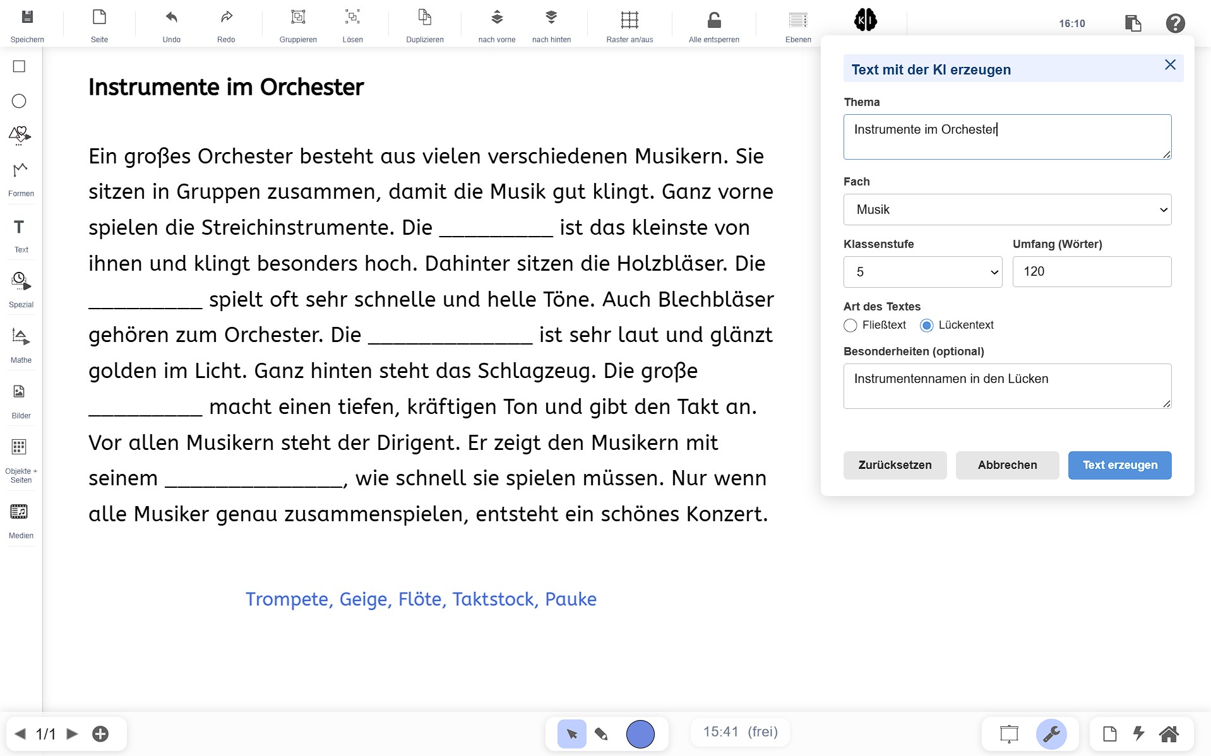Open the help question mark

coord(1175,23)
